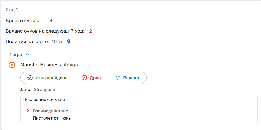Choose the "Реролл" option text
The height and width of the screenshot is (130, 261).
(x=131, y=78)
